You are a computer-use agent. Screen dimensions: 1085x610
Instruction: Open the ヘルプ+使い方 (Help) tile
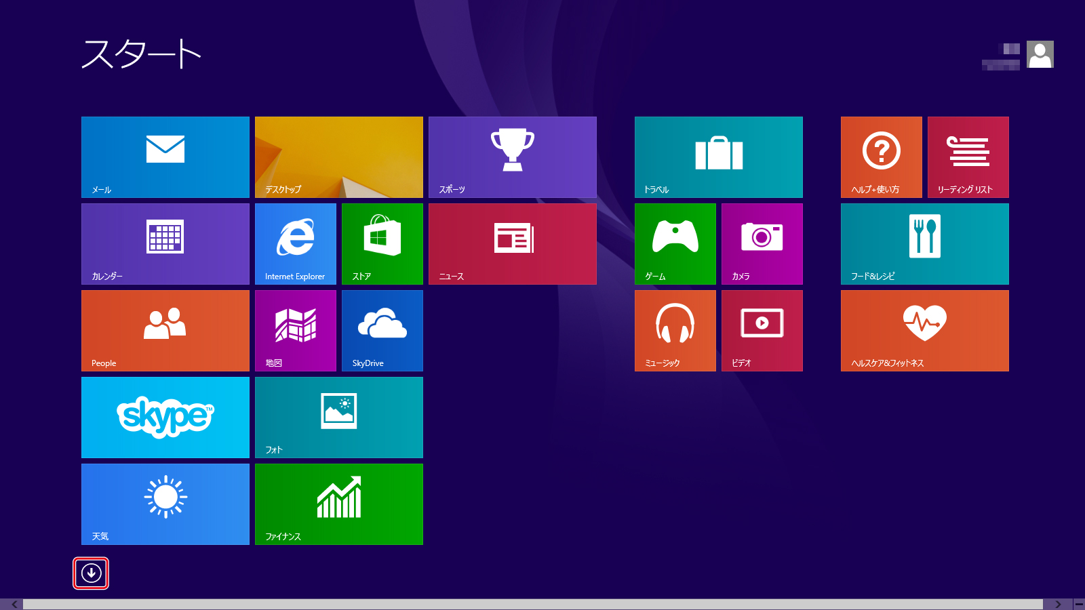[x=882, y=157]
